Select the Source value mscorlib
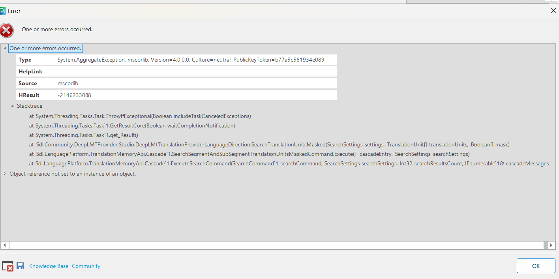The image size is (559, 279). point(68,83)
